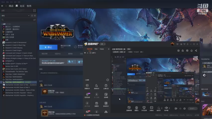Open the 房管助手 tool icon
The width and height of the screenshot is (212, 119).
[x=96, y=86]
